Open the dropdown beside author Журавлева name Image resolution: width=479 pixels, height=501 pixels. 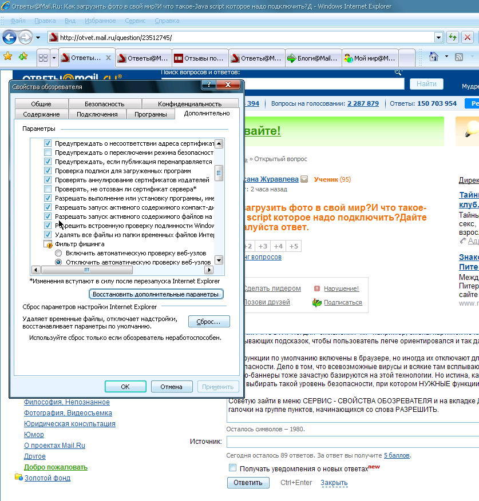[304, 179]
